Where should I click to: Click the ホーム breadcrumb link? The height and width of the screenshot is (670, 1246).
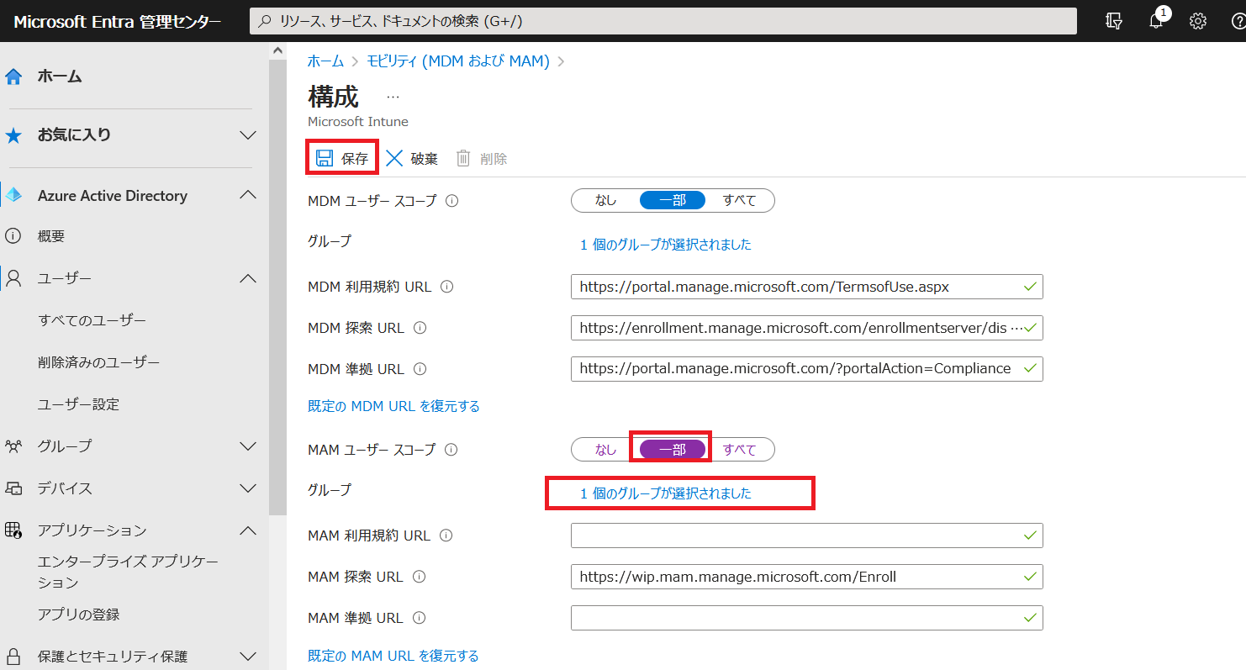pos(325,61)
